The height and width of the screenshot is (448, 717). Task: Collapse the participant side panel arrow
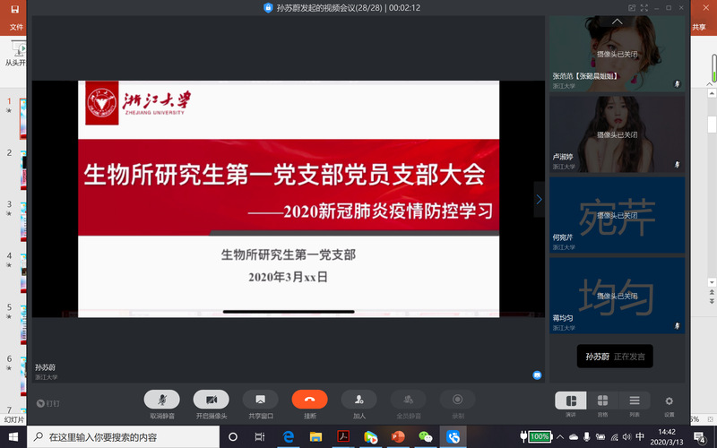point(539,199)
